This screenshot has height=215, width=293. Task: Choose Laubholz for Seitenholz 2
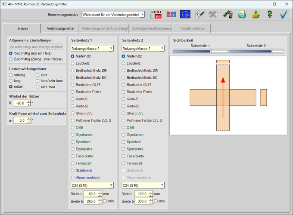[x=124, y=63]
